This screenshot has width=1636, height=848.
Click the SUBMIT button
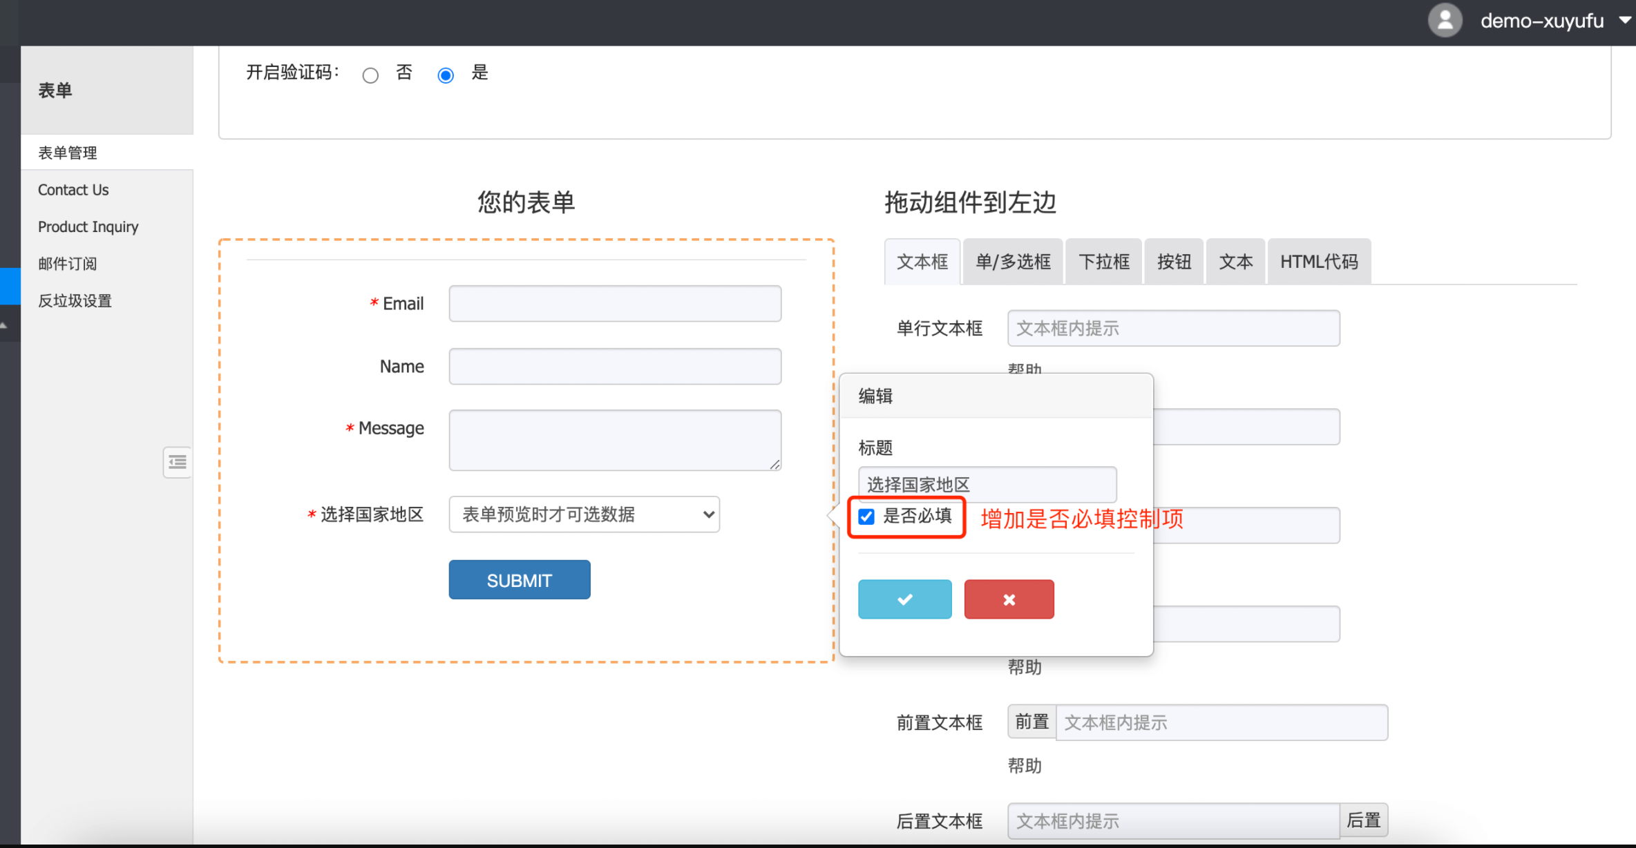pos(519,579)
